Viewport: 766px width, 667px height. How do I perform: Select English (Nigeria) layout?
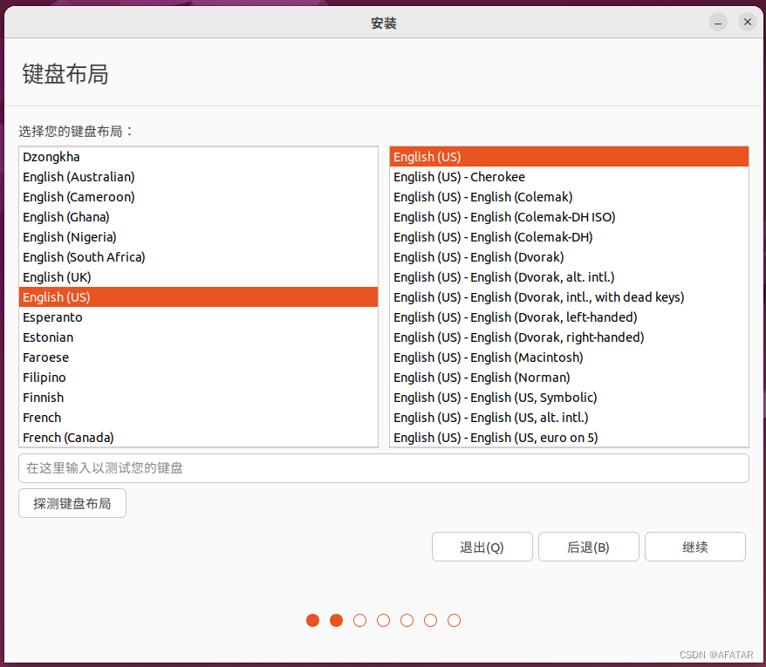(198, 237)
